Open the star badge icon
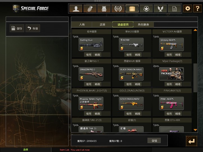 [x=146, y=8]
